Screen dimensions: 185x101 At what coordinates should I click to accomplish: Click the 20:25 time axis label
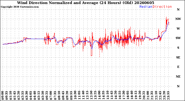point(144,95)
